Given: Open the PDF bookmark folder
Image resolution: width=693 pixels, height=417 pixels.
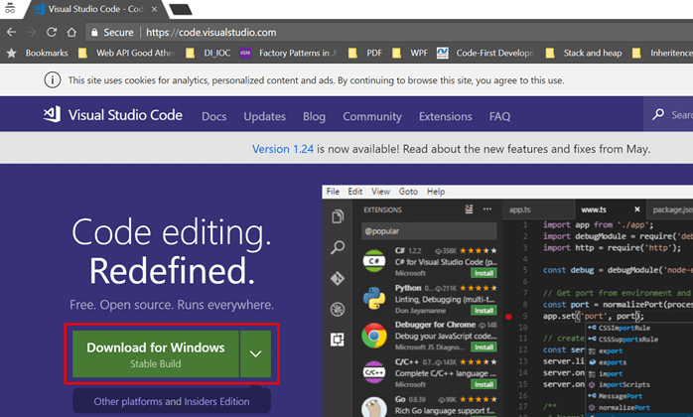Looking at the screenshot, I should 365,53.
